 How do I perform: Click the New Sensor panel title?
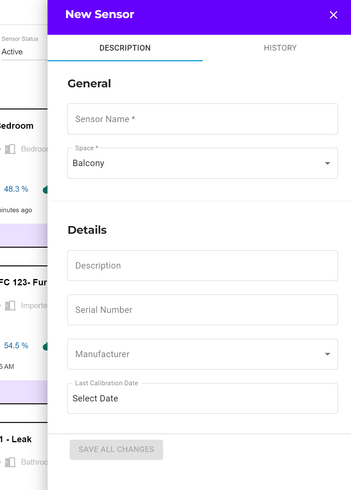[100, 14]
